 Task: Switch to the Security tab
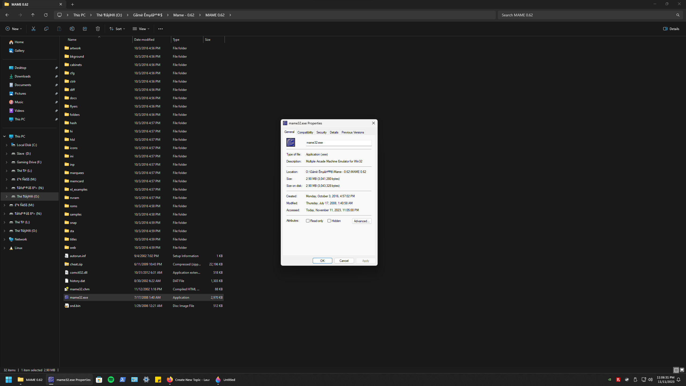(x=321, y=132)
